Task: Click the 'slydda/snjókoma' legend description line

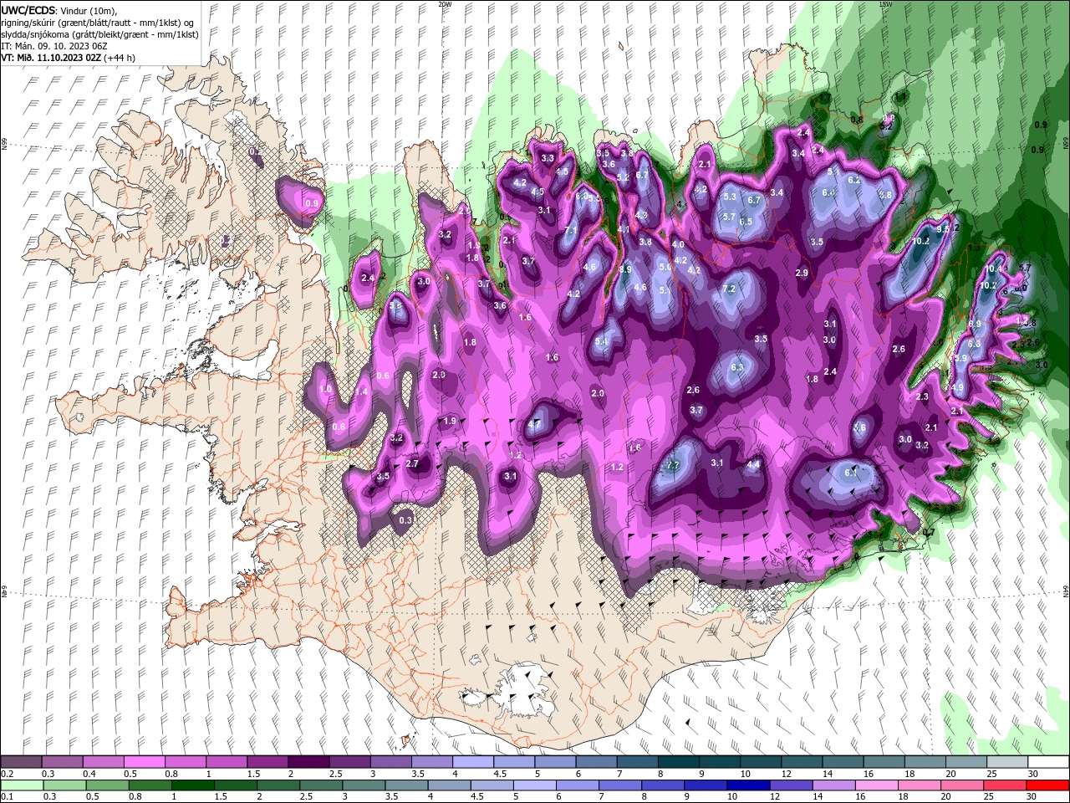Action: coord(99,34)
